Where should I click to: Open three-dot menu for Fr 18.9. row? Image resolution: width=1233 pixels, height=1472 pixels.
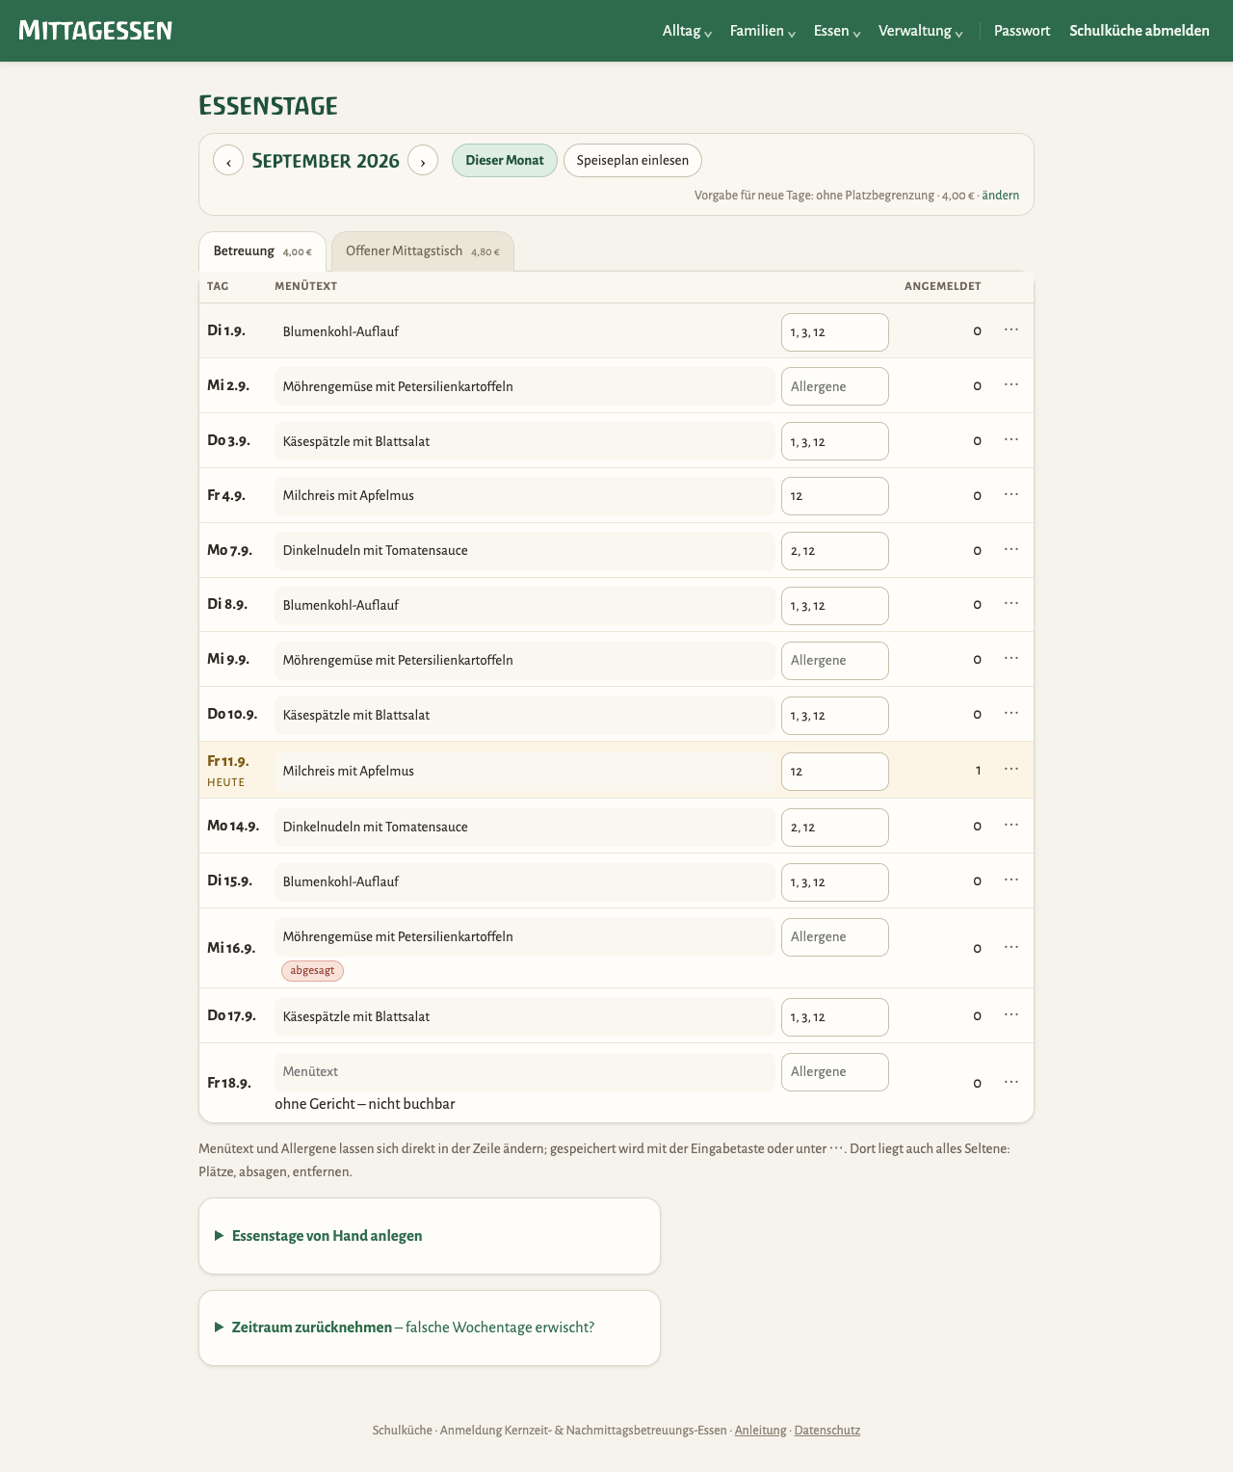click(1011, 1082)
